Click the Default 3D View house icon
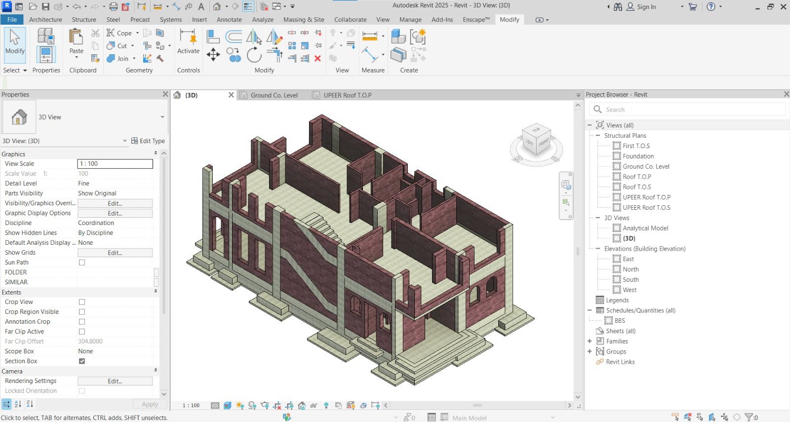This screenshot has width=790, height=422. pyautogui.click(x=217, y=7)
